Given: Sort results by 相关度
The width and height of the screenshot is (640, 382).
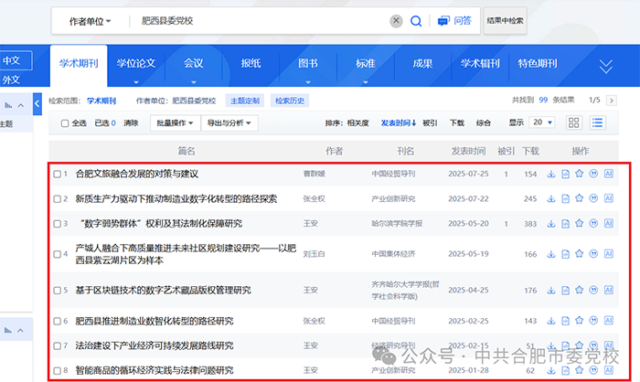Looking at the screenshot, I should [358, 122].
